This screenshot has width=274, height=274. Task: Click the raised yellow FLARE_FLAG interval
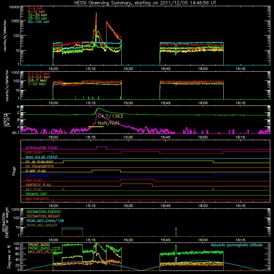coord(106,170)
